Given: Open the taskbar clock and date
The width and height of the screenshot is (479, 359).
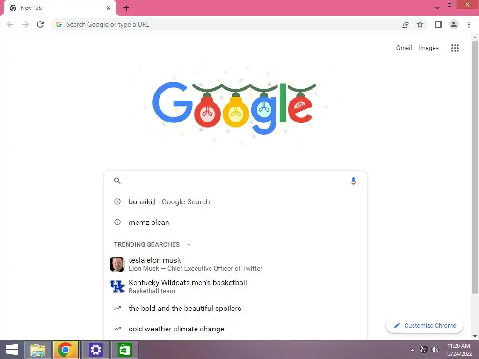Looking at the screenshot, I should 458,350.
